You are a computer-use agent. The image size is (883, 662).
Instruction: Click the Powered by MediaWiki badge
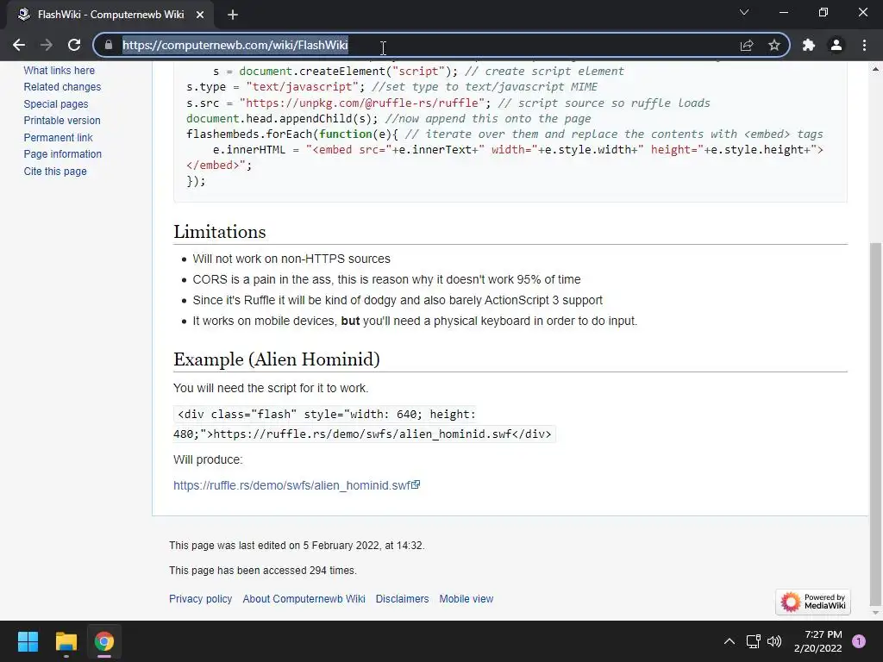click(813, 602)
